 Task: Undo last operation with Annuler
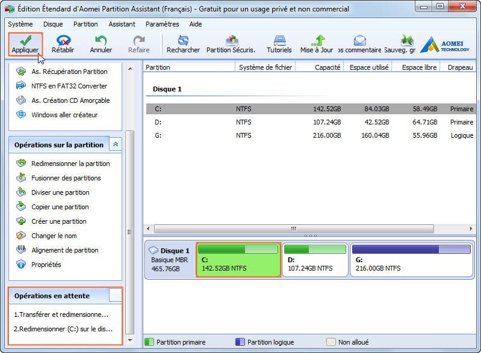pyautogui.click(x=101, y=45)
